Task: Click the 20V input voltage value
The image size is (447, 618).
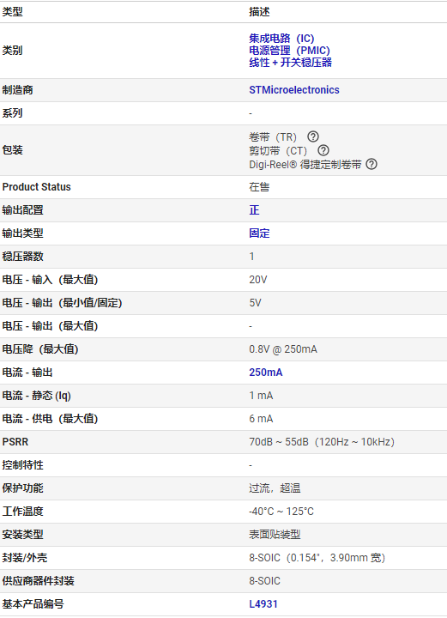Action: (258, 280)
